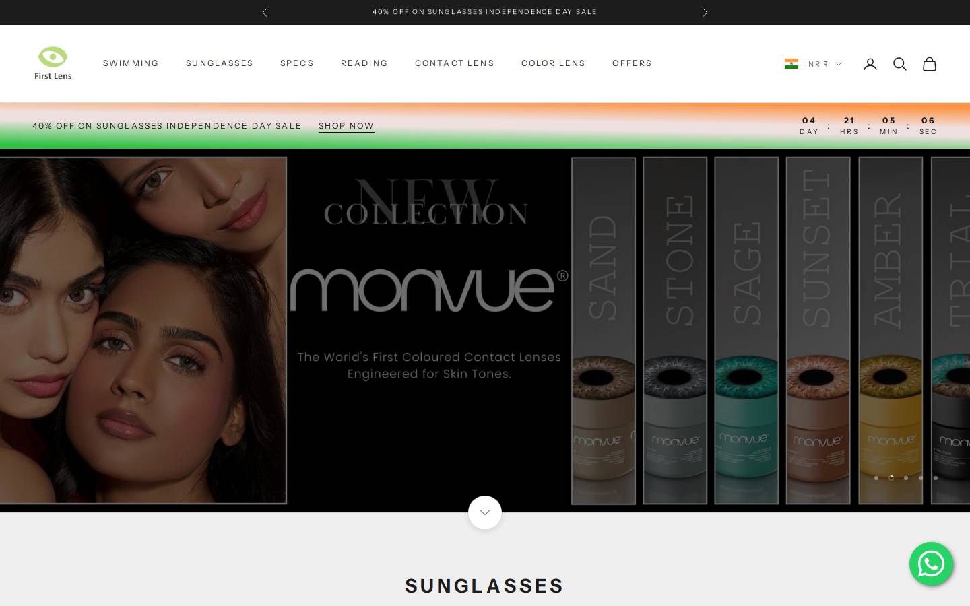Select the SAGE lens panel
The image size is (970, 606).
click(x=746, y=331)
